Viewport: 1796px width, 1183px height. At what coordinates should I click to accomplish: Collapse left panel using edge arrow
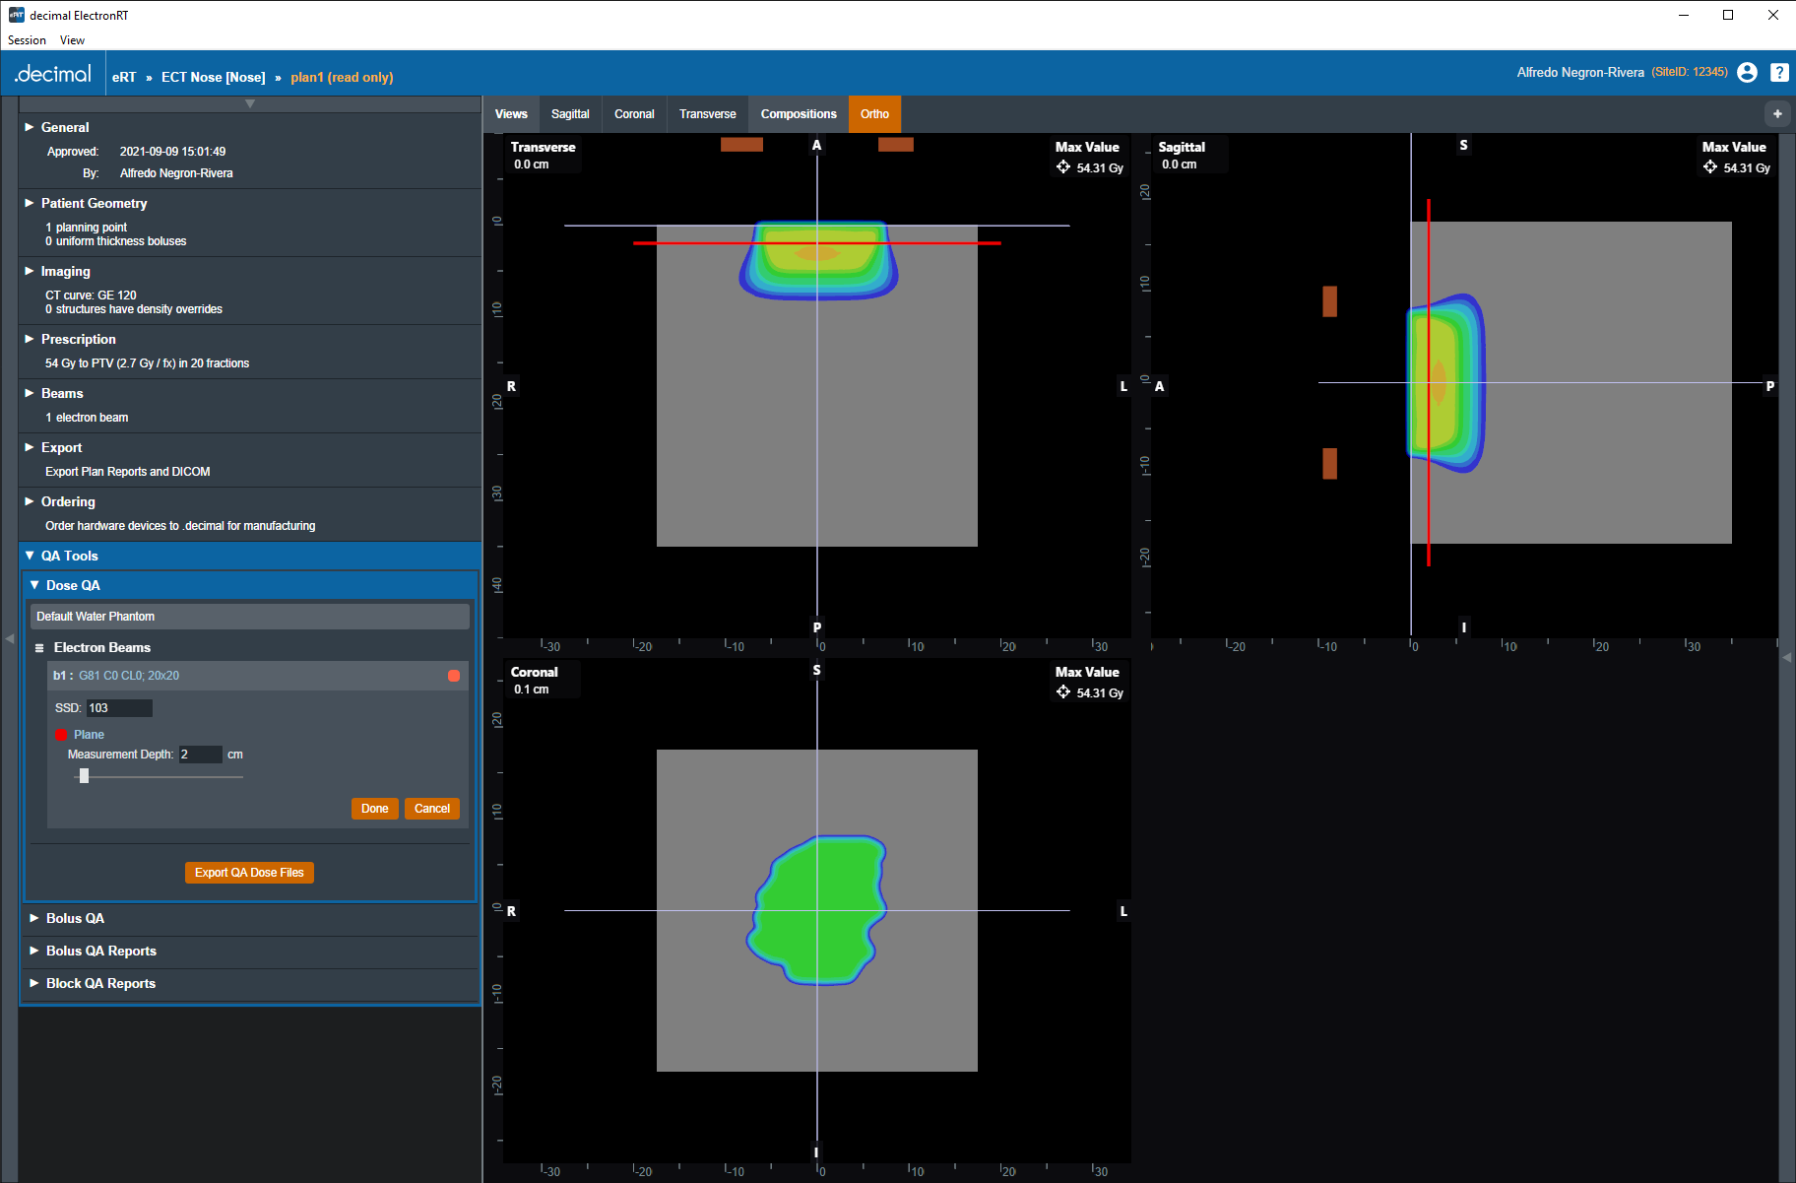pyautogui.click(x=9, y=638)
